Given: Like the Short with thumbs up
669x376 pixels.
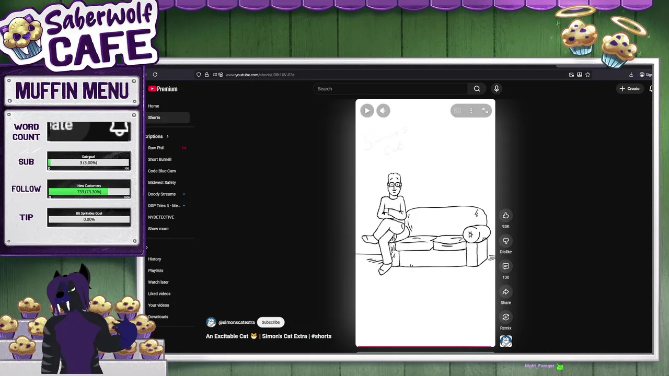Looking at the screenshot, I should pos(505,215).
